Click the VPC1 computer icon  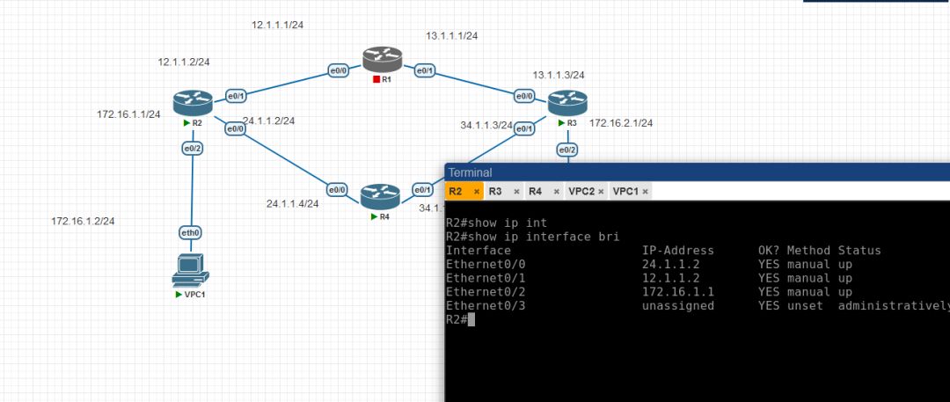pyautogui.click(x=190, y=271)
